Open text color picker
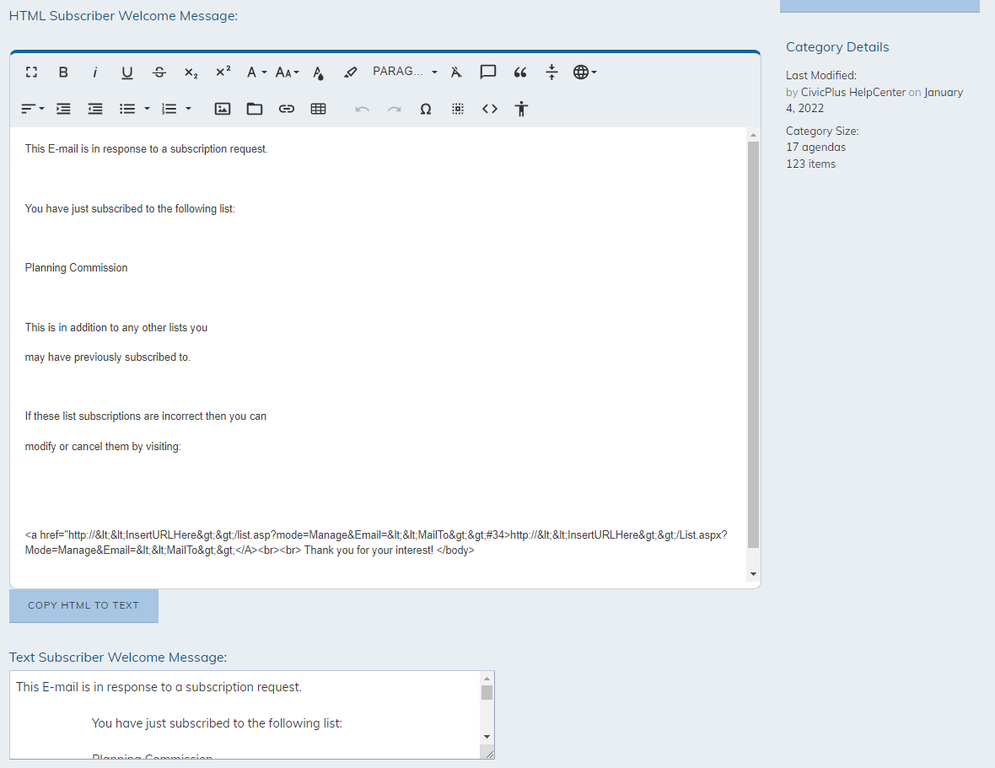Screen dimensions: 995x768 click(x=318, y=73)
